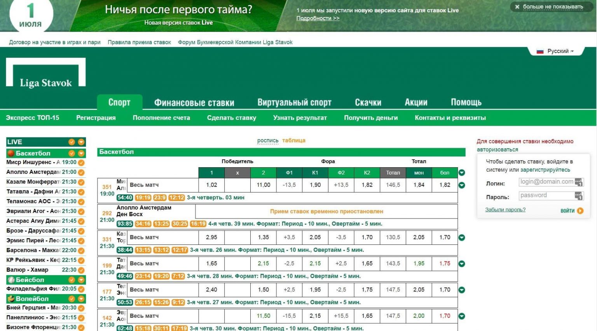Screen dimensions: 597x331
Task: Toggle checkmark for Миср Иншуренс 19:00 match
Action: tap(81, 163)
